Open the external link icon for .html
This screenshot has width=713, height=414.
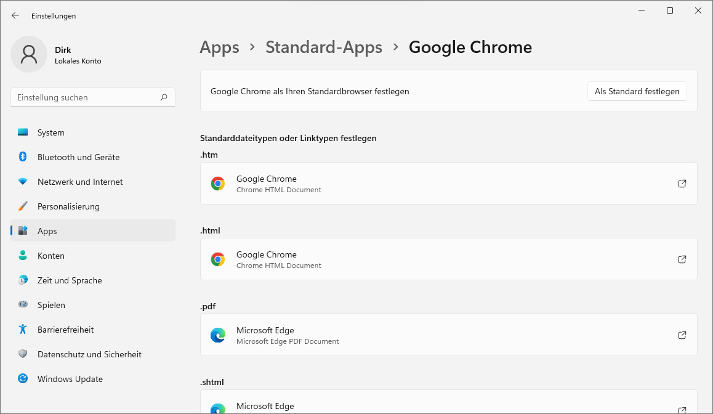682,259
